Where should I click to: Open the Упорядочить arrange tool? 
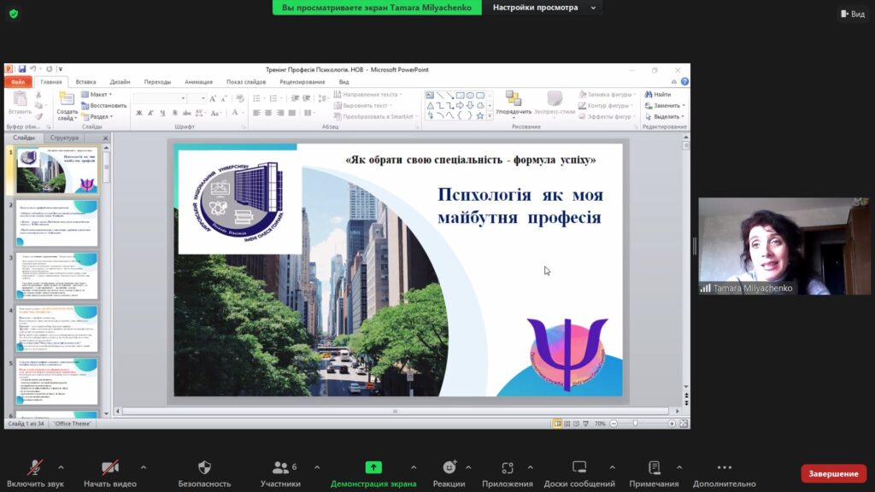point(514,103)
